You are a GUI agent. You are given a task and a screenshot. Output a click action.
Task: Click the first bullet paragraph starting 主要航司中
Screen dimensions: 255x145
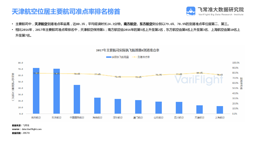pyautogui.click(x=122, y=24)
